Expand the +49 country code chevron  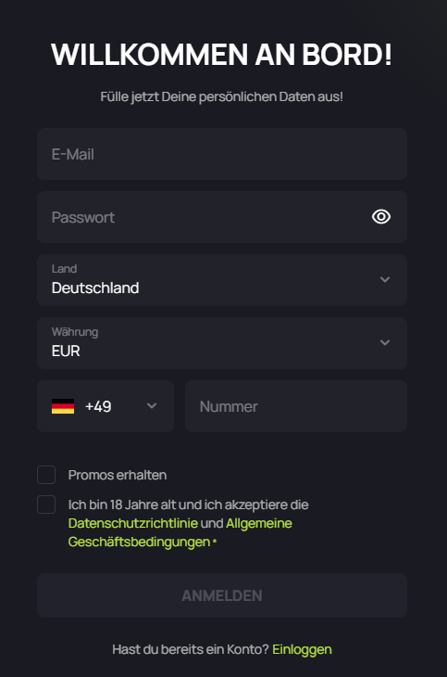point(152,406)
